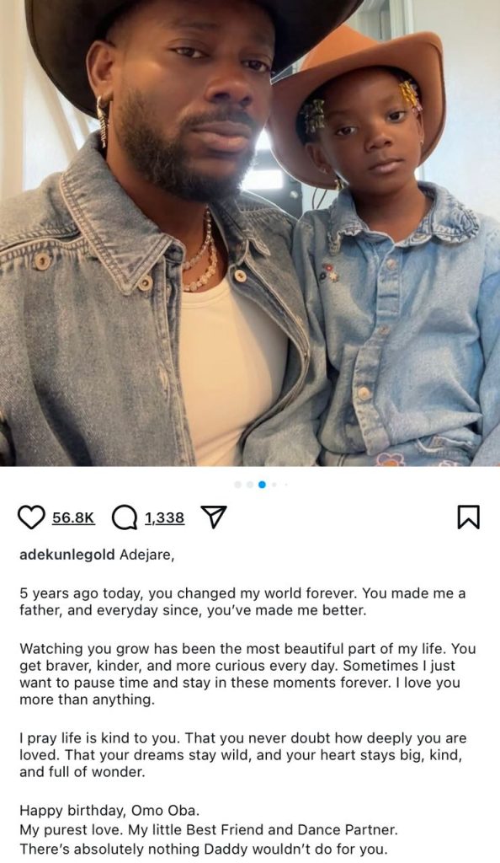View the 56.8K likes list
The width and height of the screenshot is (500, 863).
[73, 517]
